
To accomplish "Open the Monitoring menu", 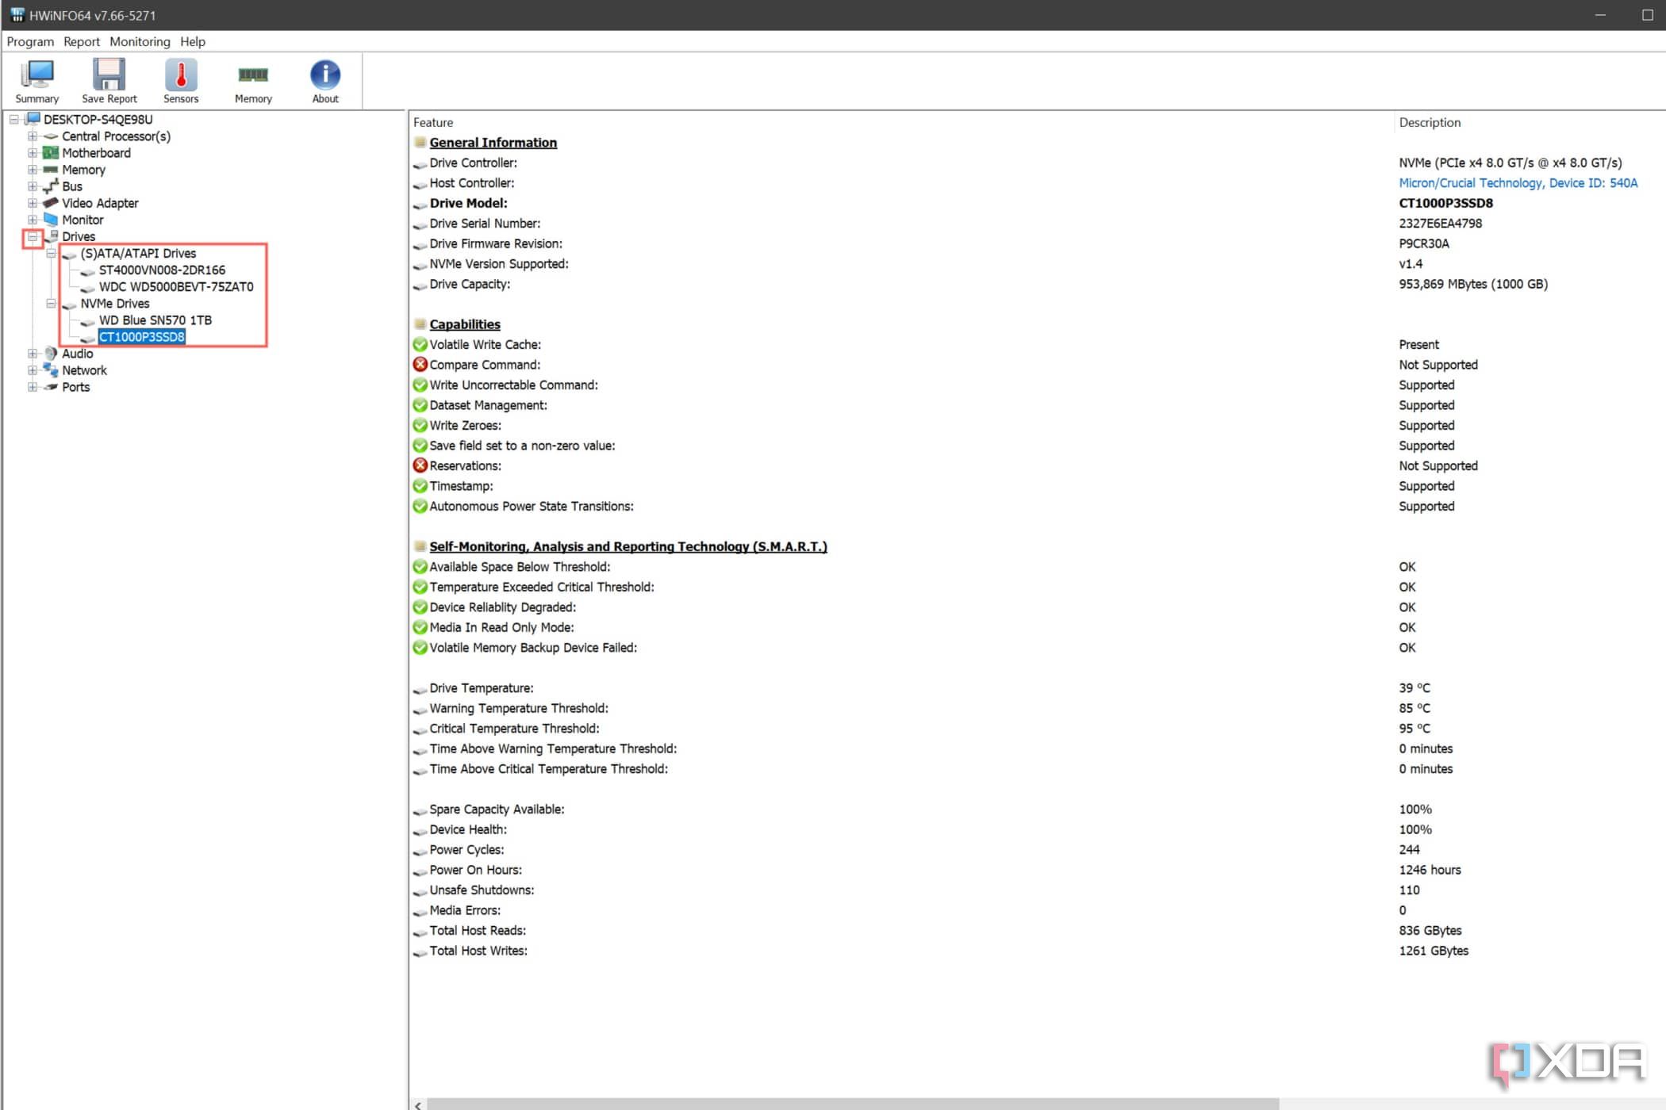I will click(140, 41).
